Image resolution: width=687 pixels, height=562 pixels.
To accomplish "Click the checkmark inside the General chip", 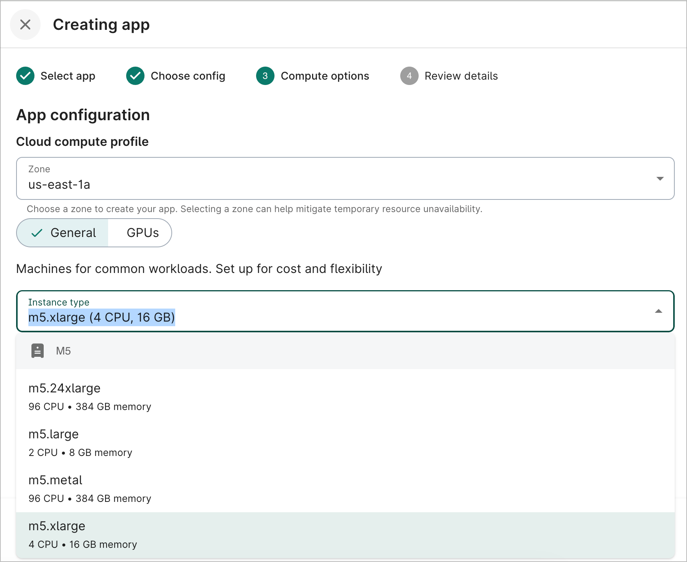I will point(37,232).
